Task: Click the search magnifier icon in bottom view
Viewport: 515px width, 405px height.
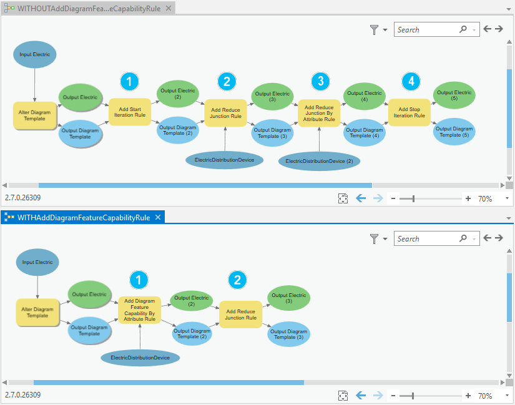Action: [x=463, y=238]
